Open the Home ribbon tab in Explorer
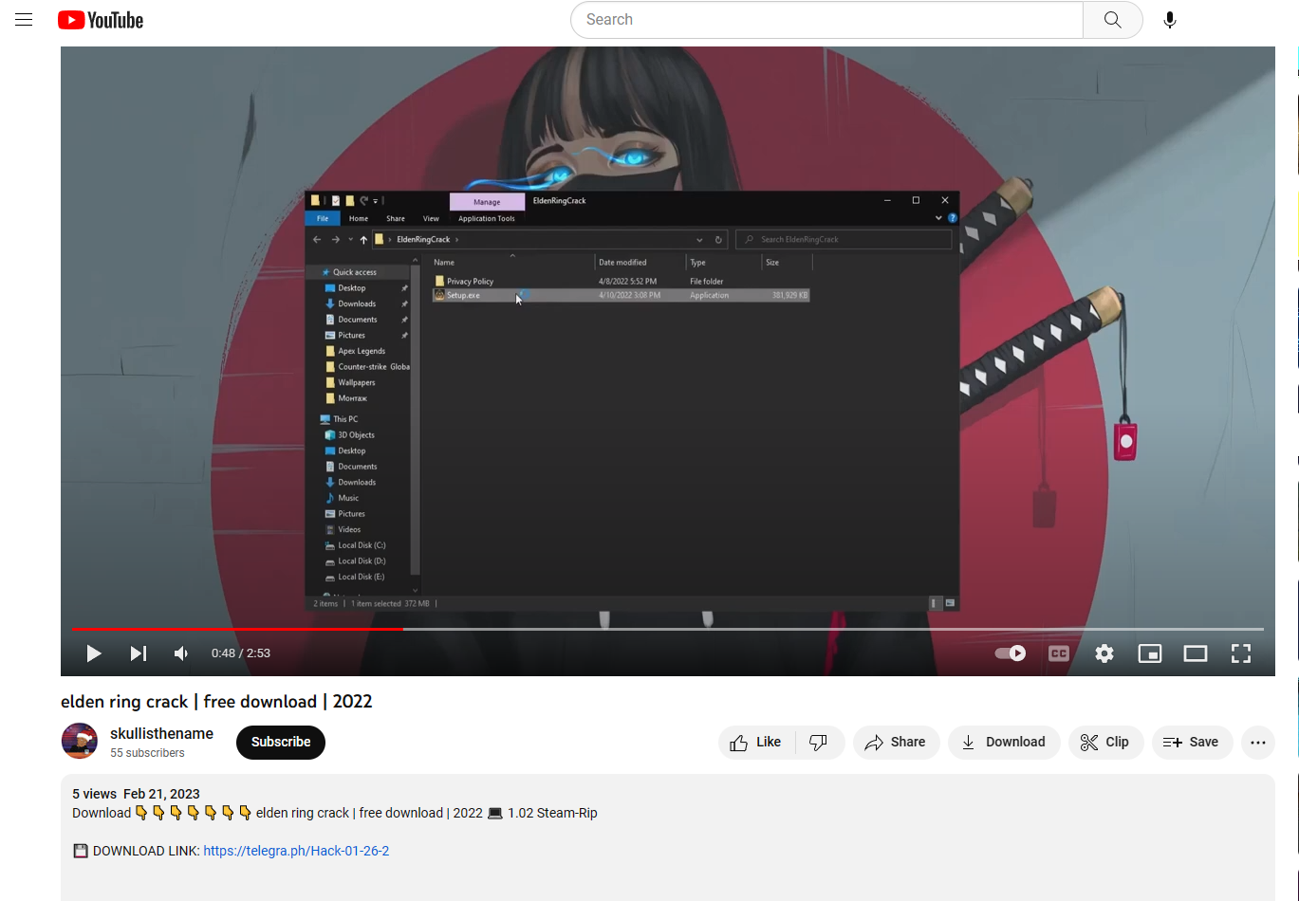This screenshot has width=1299, height=901. (359, 218)
